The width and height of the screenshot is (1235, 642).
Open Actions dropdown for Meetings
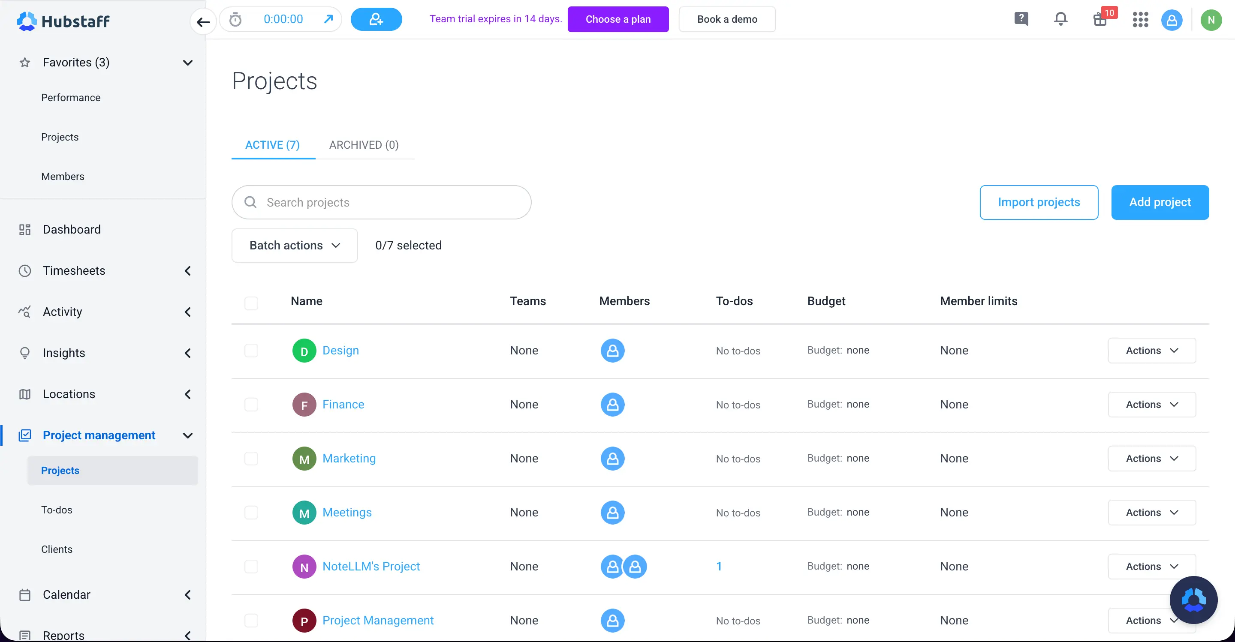click(x=1151, y=513)
